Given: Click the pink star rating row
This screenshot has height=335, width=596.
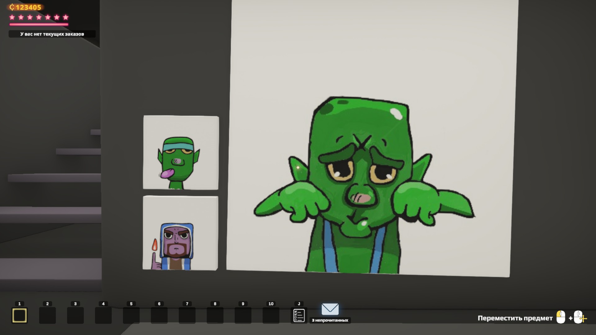Looking at the screenshot, I should (x=39, y=17).
